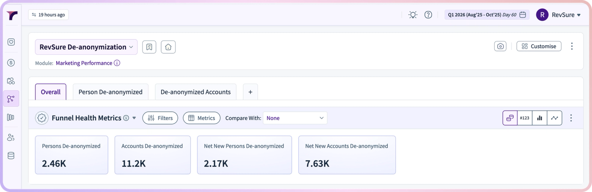Open the database icon in sidebar
Viewport: 592px width, 192px height.
pos(11,156)
